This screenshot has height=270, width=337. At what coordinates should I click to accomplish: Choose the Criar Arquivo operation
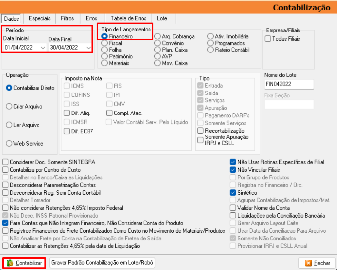[x=9, y=107]
